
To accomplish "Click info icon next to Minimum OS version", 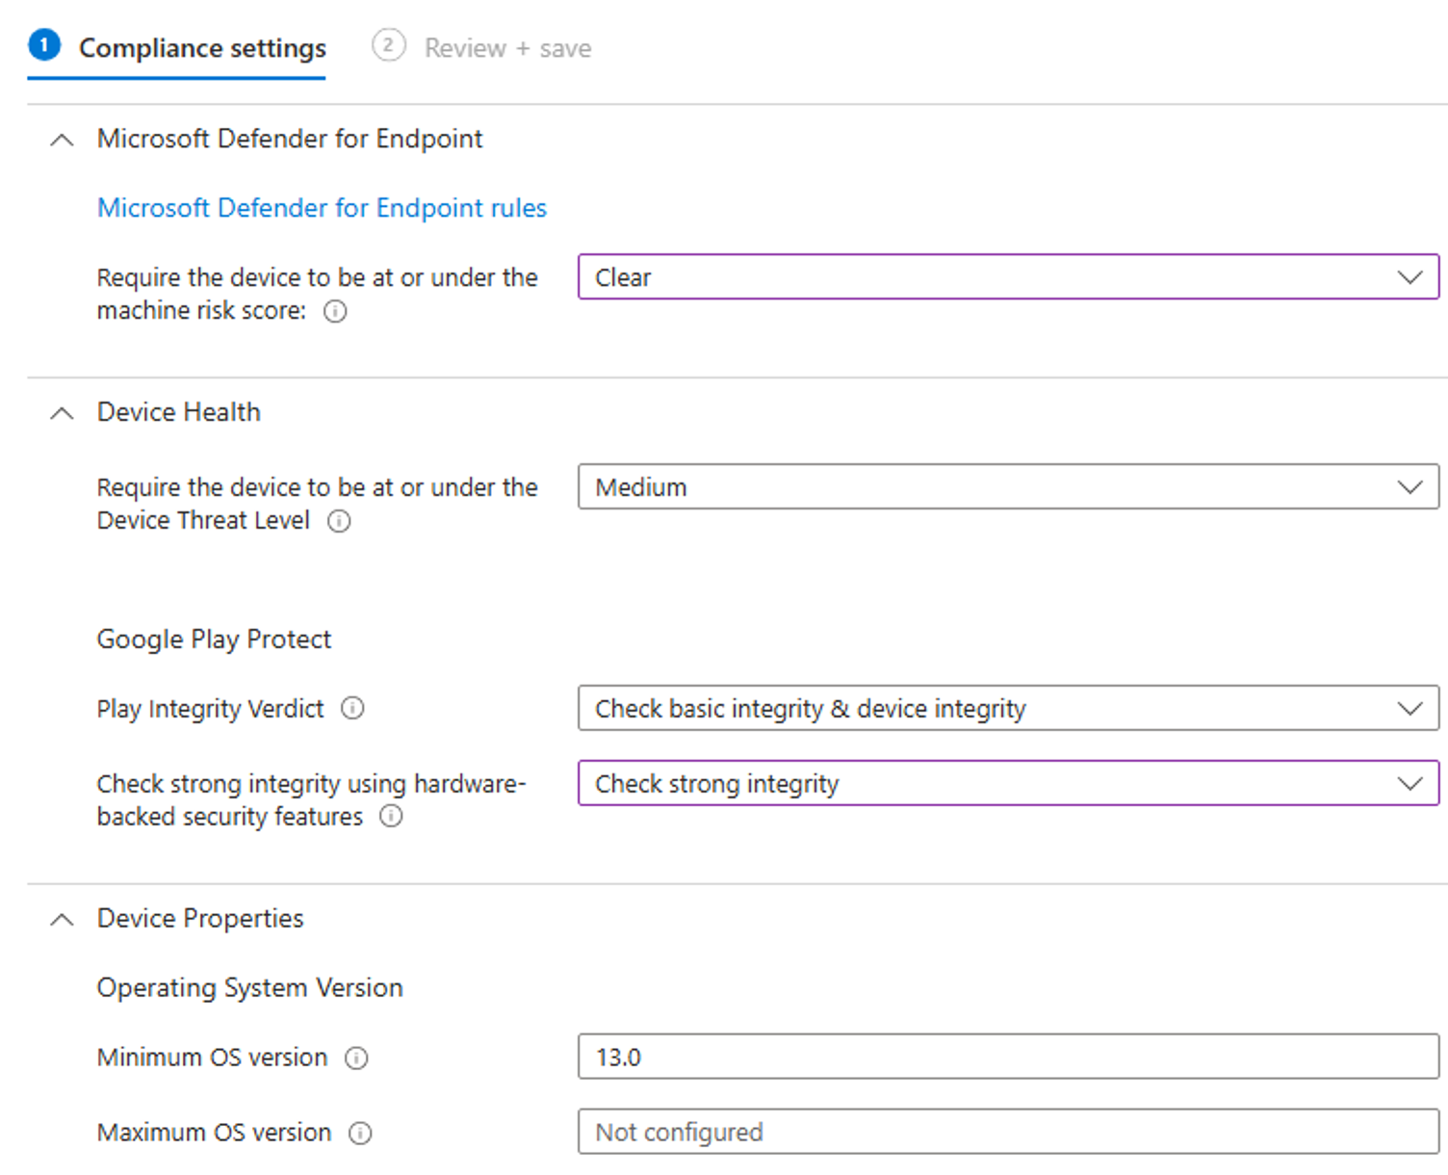I will [x=356, y=1058].
